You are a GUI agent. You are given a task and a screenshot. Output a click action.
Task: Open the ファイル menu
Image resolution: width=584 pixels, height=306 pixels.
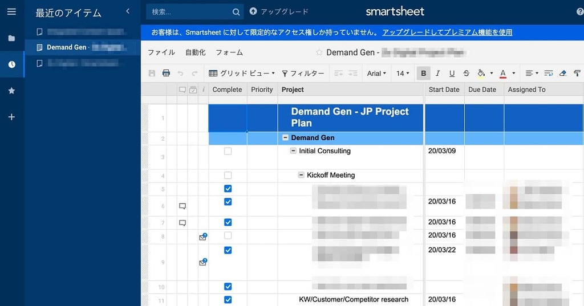[x=161, y=52]
